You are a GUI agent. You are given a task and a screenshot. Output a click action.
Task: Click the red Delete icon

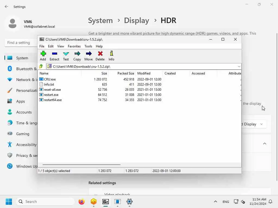(x=100, y=56)
